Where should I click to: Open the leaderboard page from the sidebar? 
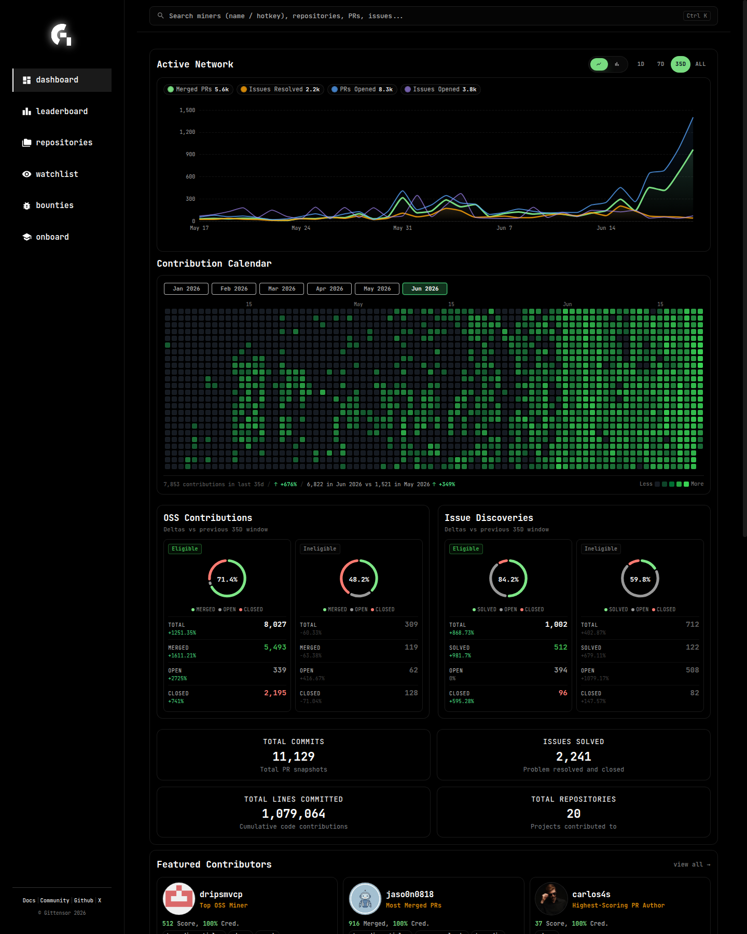[62, 112]
